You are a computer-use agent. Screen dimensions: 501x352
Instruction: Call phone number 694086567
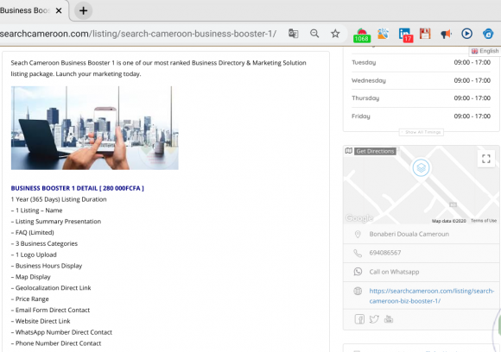(385, 253)
